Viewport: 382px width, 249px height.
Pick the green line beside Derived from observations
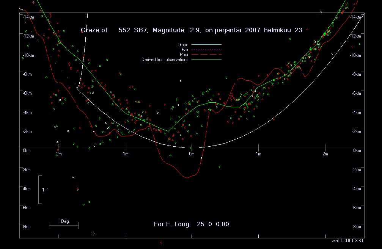coord(206,60)
